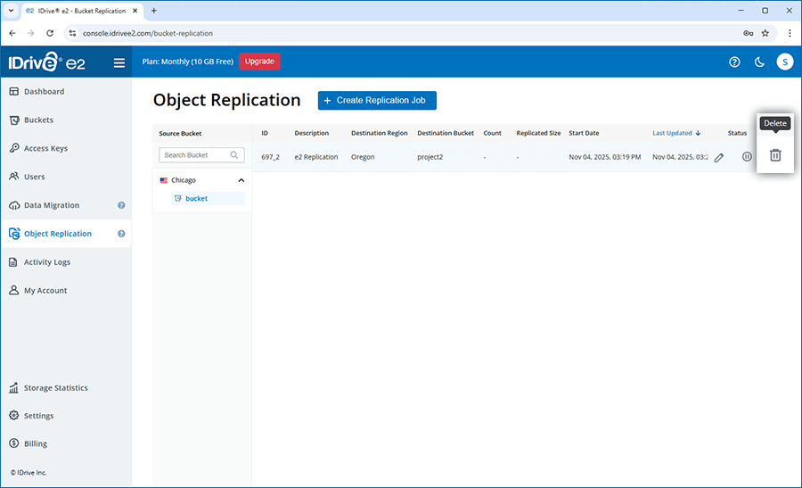Image resolution: width=802 pixels, height=488 pixels.
Task: Click the trash Delete icon for the replication job
Action: click(774, 155)
